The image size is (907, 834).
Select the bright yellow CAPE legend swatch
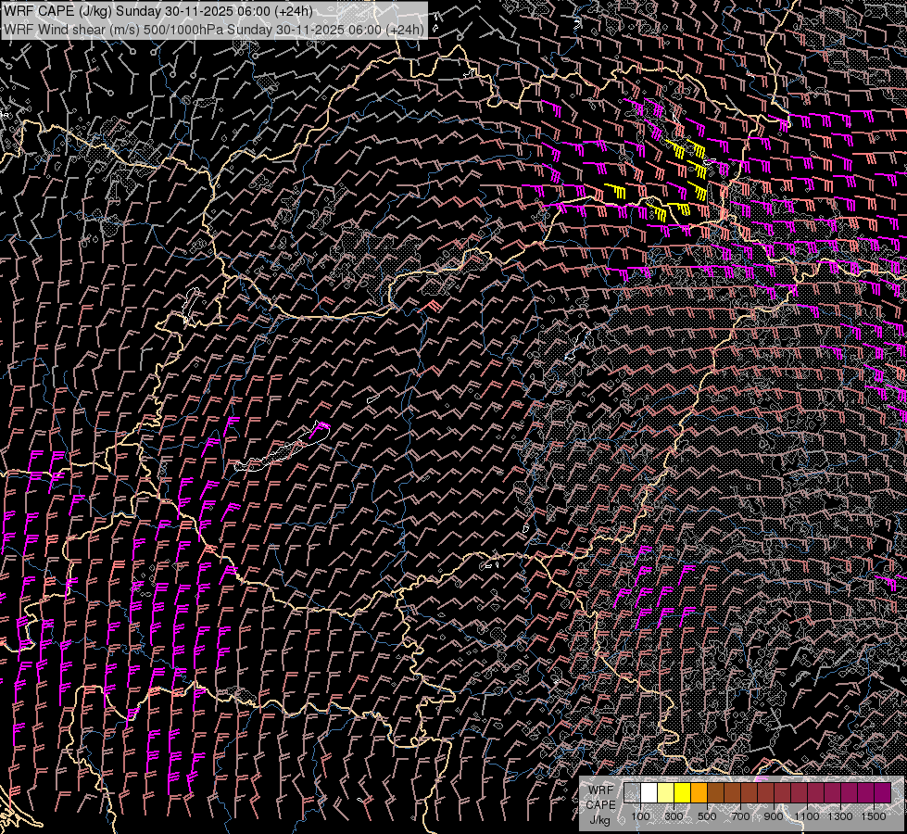click(682, 793)
